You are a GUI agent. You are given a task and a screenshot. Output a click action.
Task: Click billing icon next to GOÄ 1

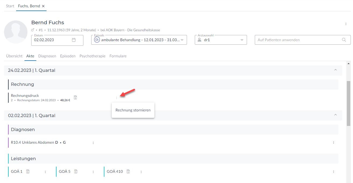[x=28, y=171]
